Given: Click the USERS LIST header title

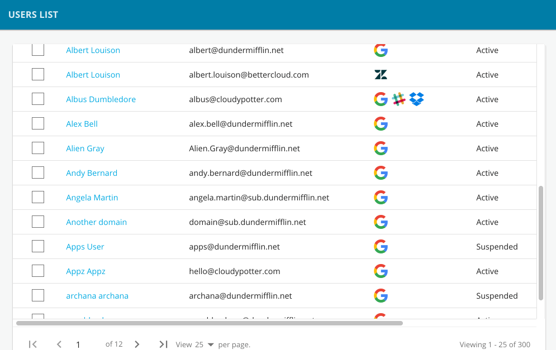Looking at the screenshot, I should tap(33, 15).
